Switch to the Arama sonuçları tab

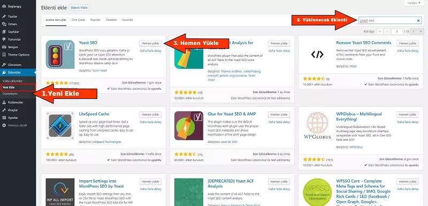(x=56, y=20)
